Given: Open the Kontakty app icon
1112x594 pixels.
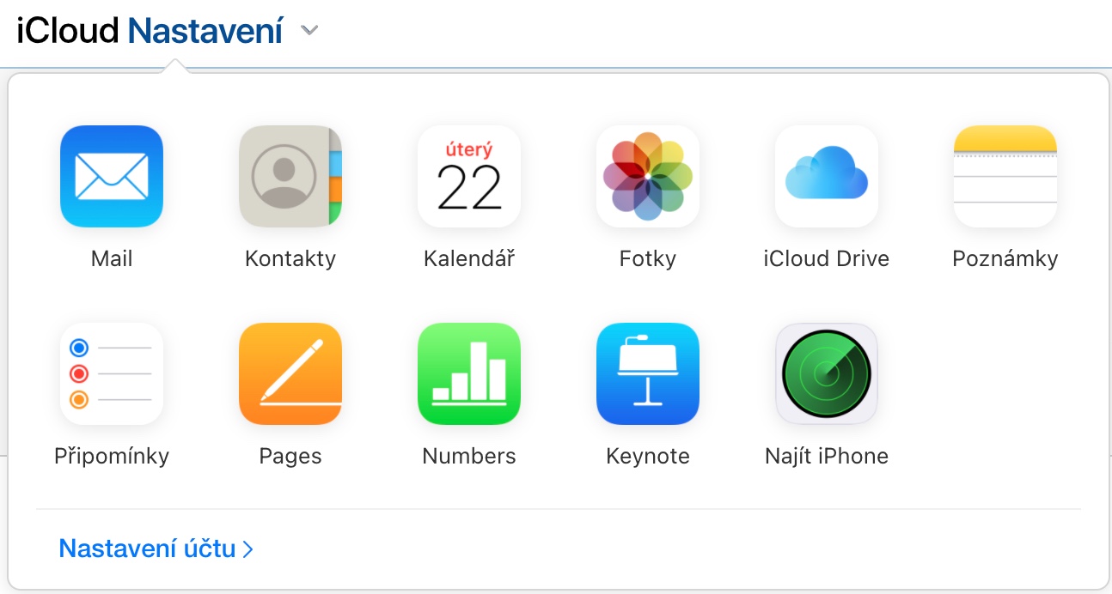Looking at the screenshot, I should click(x=290, y=177).
